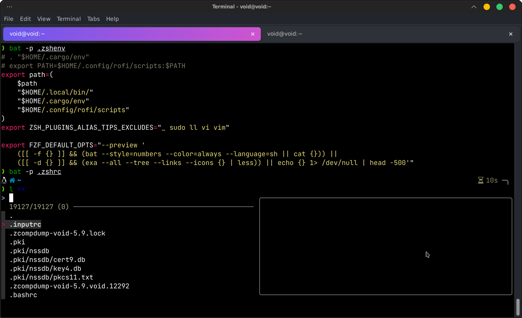Close the active void@void tab
This screenshot has height=318, width=522.
(x=253, y=34)
